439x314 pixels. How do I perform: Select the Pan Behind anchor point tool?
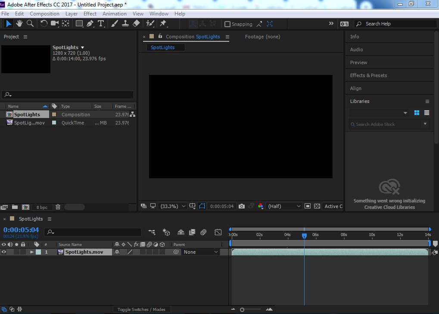tap(65, 24)
